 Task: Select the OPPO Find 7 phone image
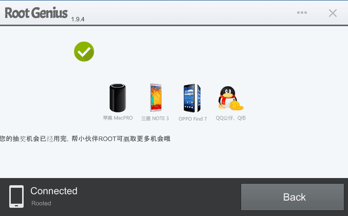click(192, 98)
